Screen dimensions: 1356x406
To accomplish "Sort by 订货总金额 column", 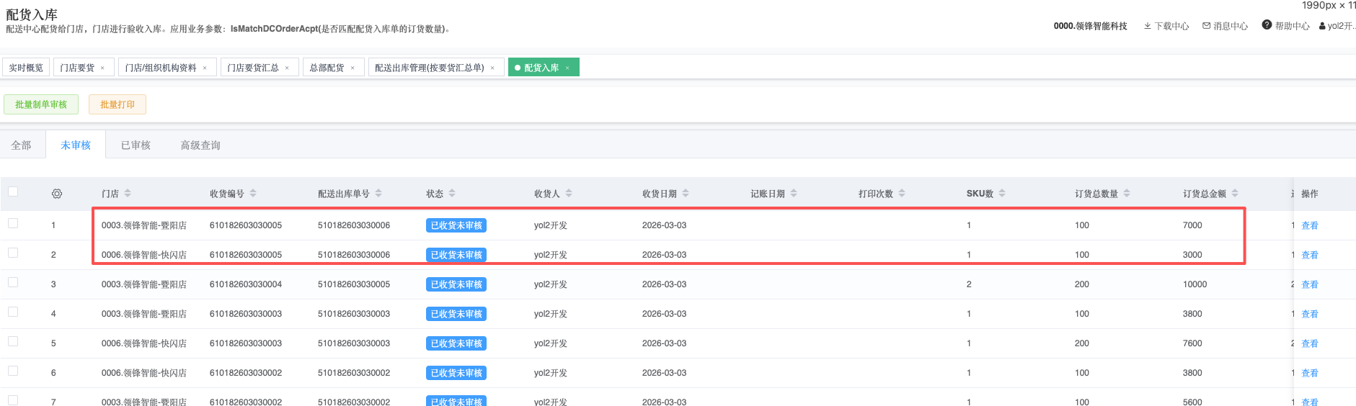I will coord(1235,194).
